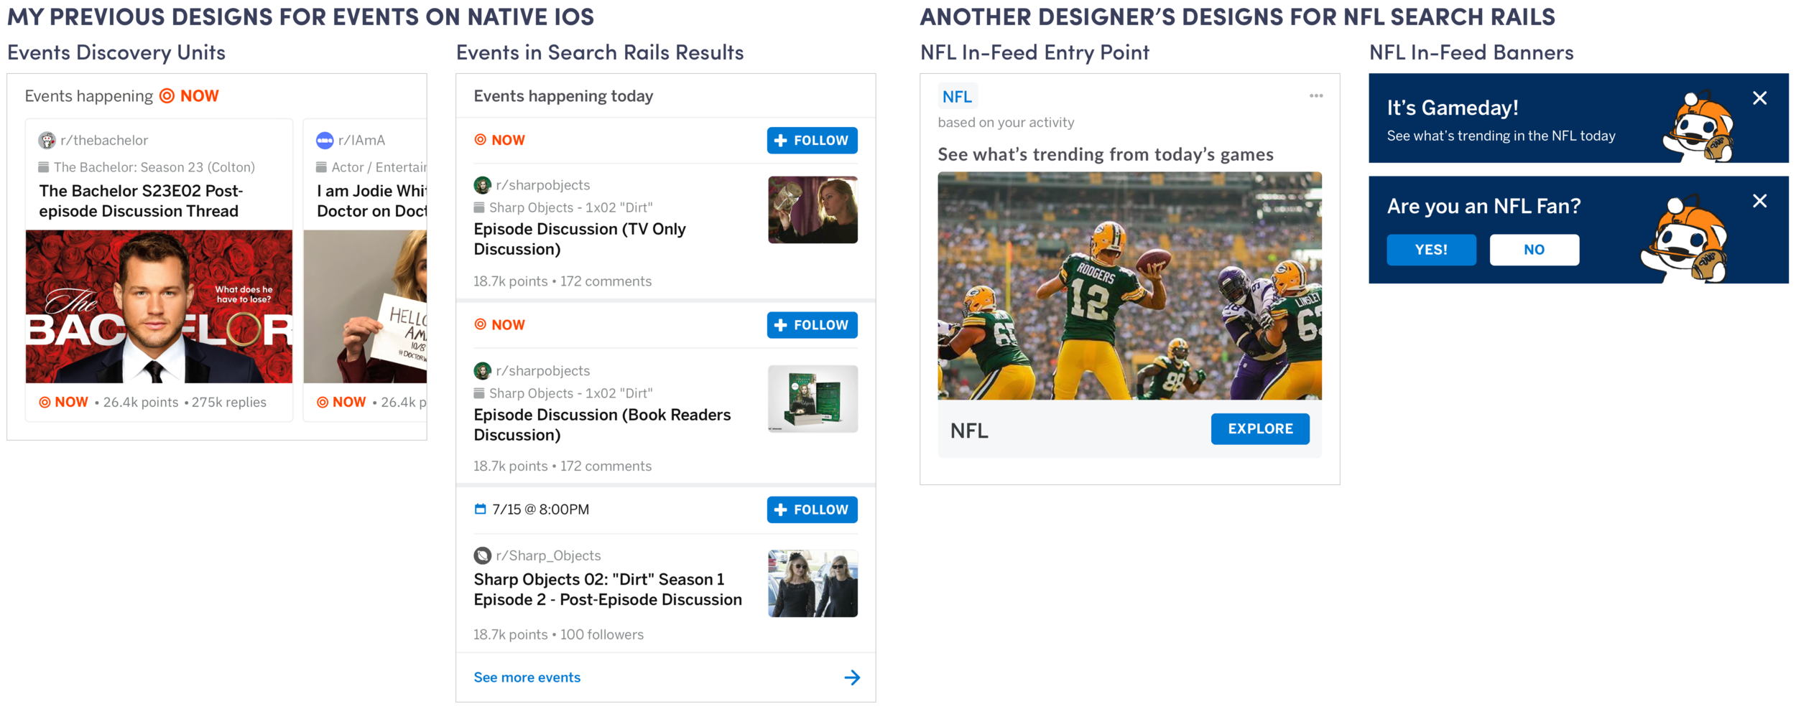Click r/sharpobjects avatar in TV Only Discussion row
The width and height of the screenshot is (1796, 709).
click(483, 185)
